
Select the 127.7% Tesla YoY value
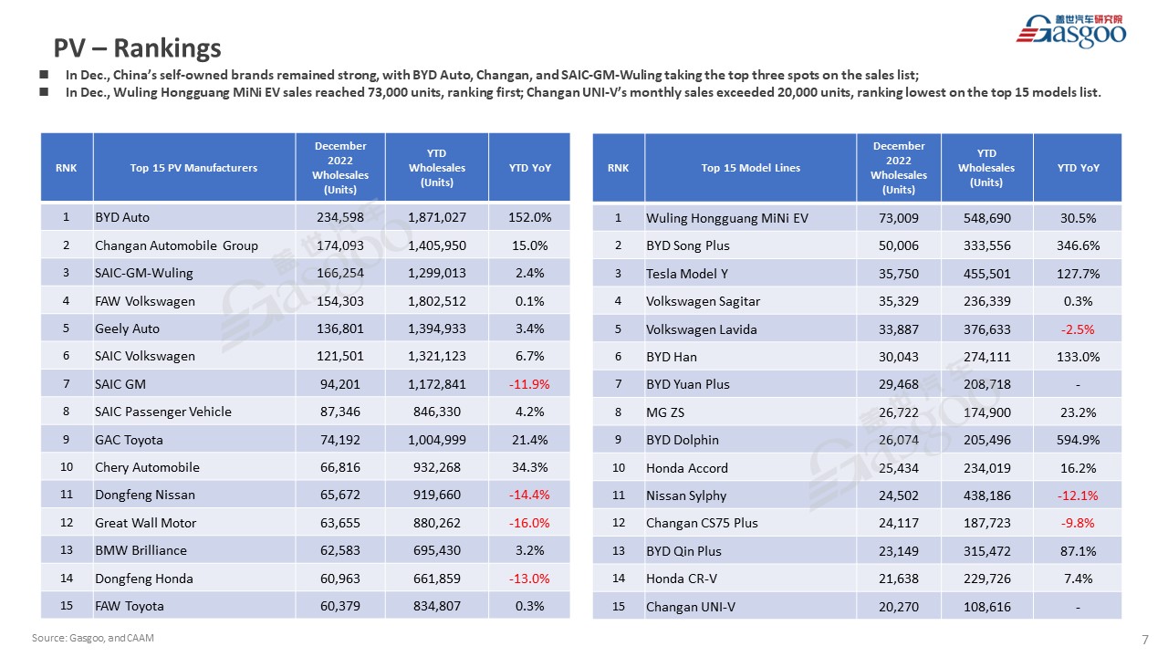tap(1078, 274)
